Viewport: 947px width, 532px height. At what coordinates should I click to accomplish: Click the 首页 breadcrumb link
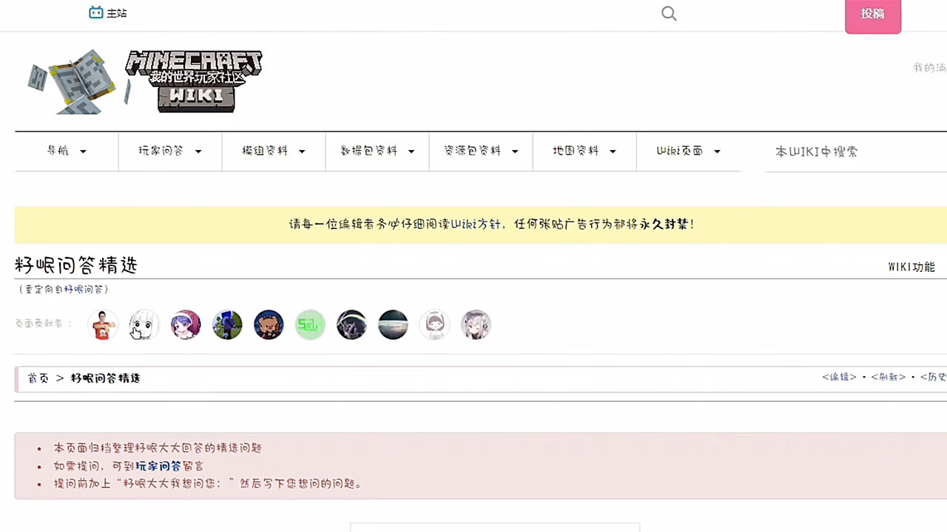coord(38,378)
